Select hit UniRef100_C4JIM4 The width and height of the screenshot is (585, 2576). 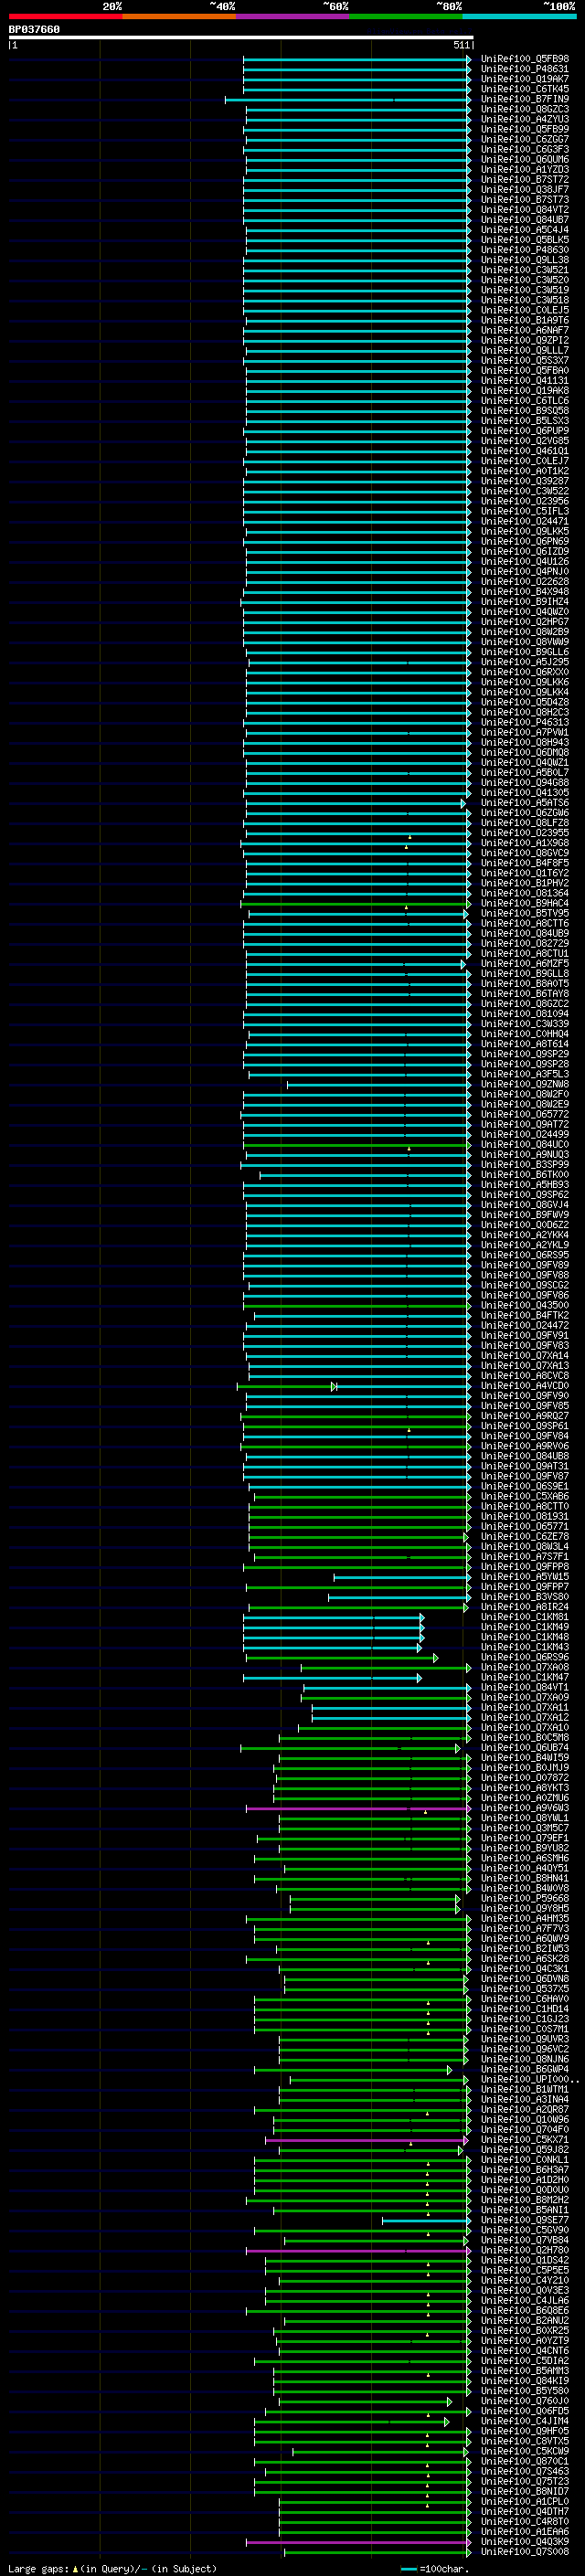click(525, 2421)
